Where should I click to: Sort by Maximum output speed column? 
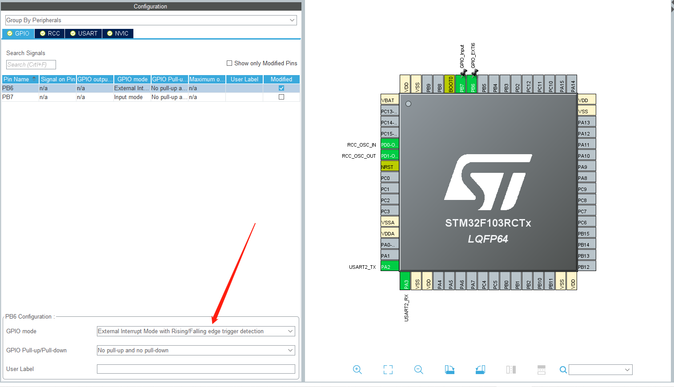(x=207, y=79)
